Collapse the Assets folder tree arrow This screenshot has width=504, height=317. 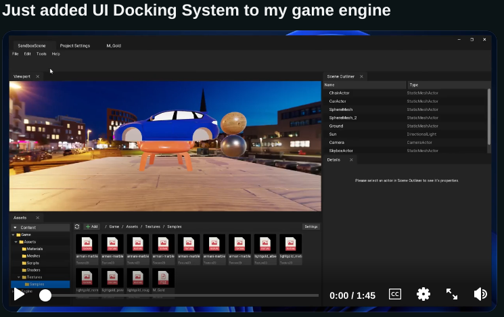pyautogui.click(x=16, y=242)
